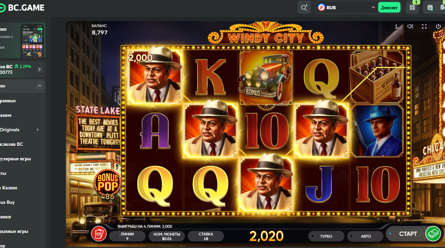This screenshot has width=445, height=248.
Task: Open the Bonus Buy menu item
Action: (x=7, y=202)
